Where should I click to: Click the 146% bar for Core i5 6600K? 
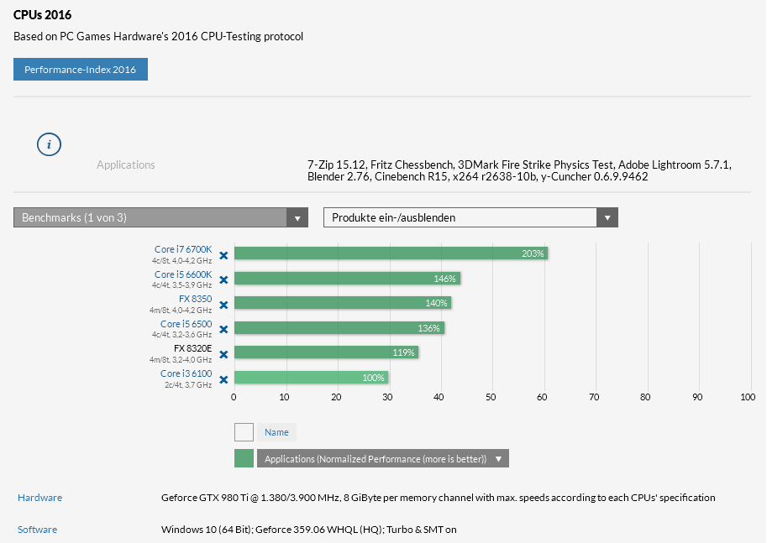point(347,278)
